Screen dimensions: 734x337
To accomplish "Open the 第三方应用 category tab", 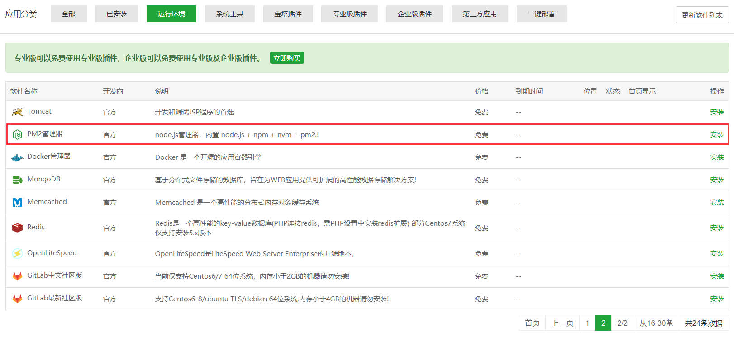I will (x=480, y=14).
